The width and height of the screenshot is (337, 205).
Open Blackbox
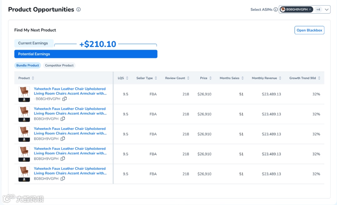(309, 30)
